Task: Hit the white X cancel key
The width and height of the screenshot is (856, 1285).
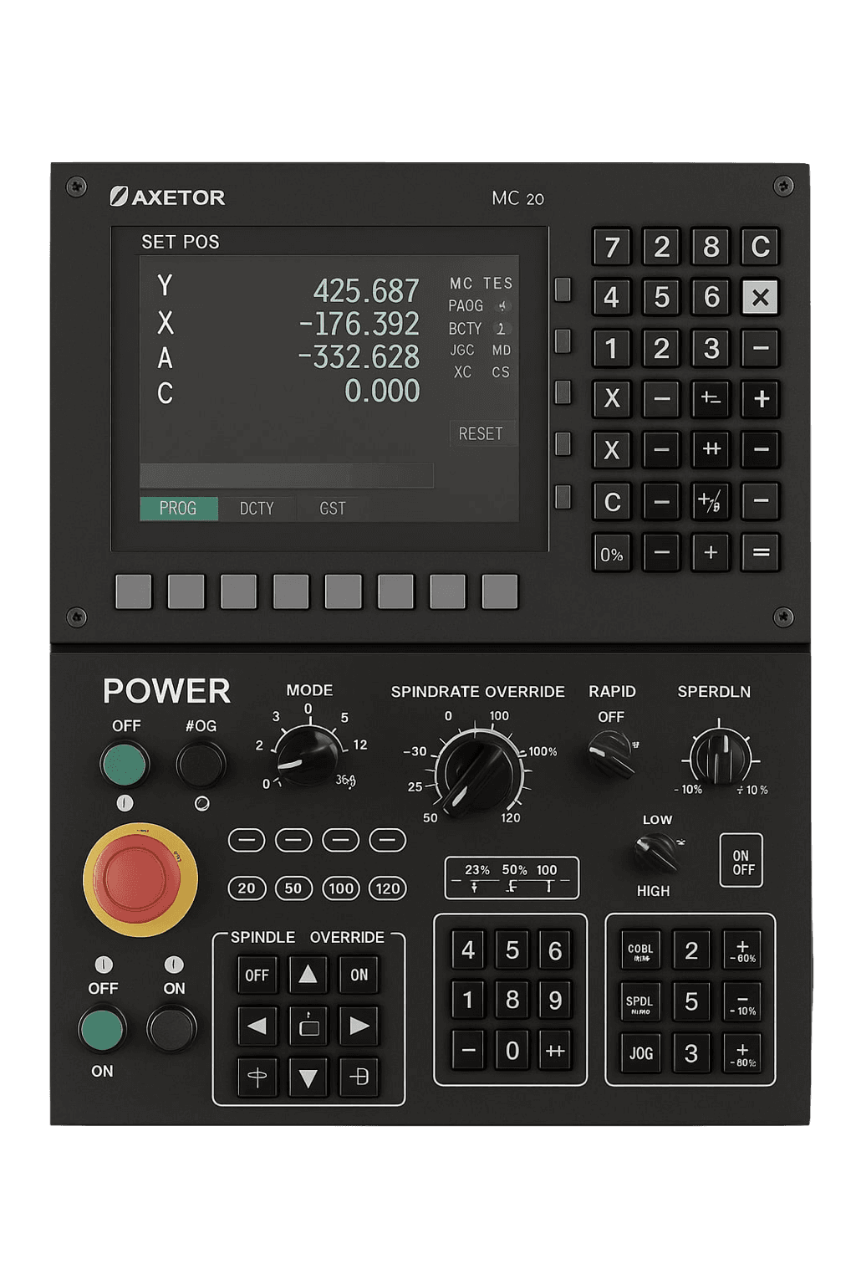Action: [x=760, y=297]
